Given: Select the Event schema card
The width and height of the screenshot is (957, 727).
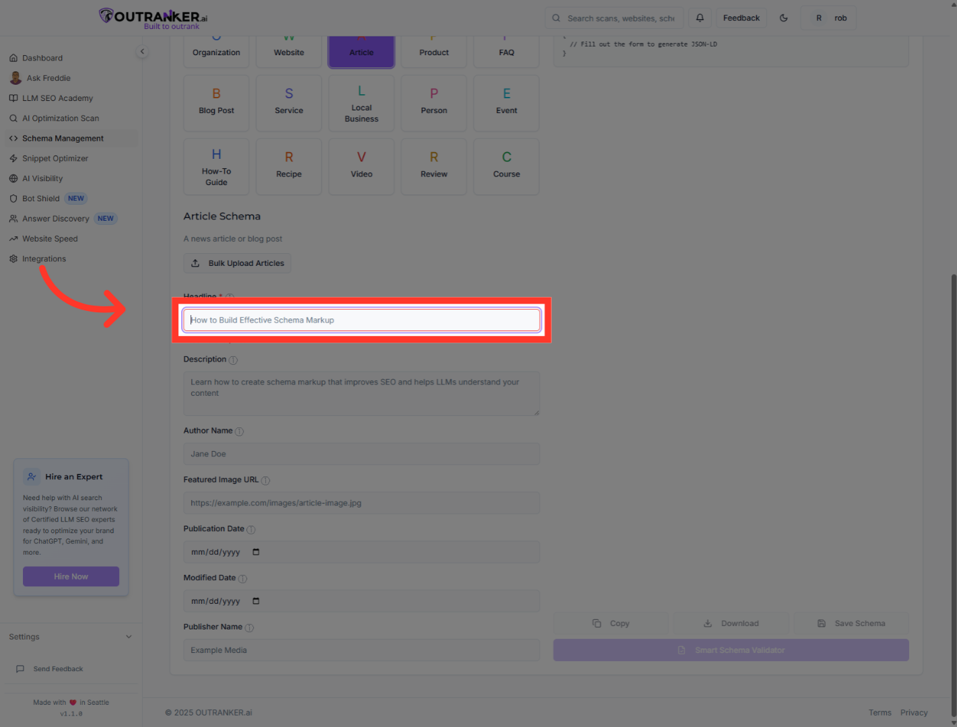Looking at the screenshot, I should pos(507,103).
